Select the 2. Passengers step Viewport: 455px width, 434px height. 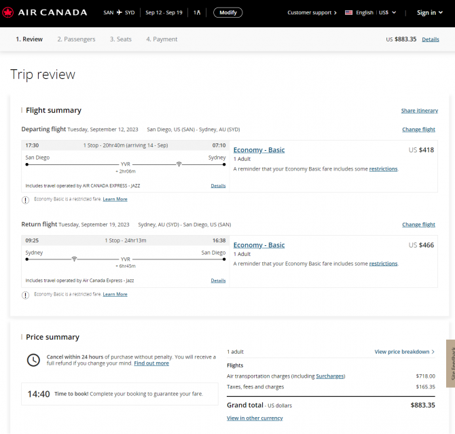[76, 39]
